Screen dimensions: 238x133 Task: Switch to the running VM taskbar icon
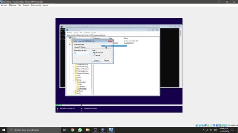111,130
